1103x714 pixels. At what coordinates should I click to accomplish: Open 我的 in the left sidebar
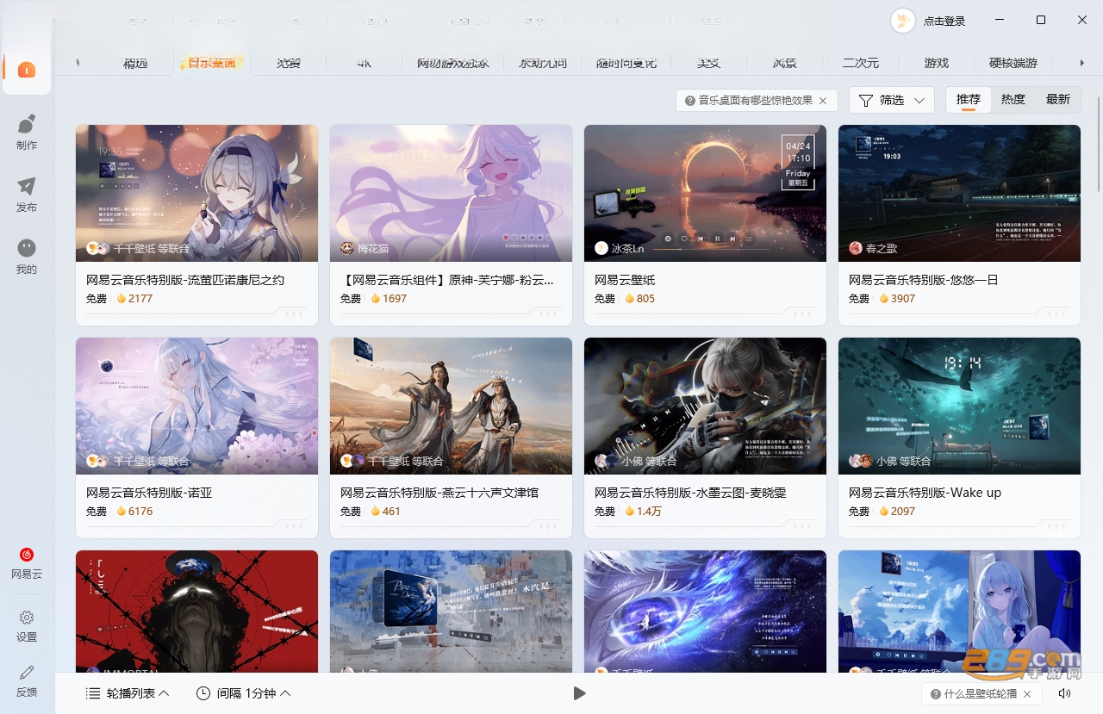click(27, 256)
